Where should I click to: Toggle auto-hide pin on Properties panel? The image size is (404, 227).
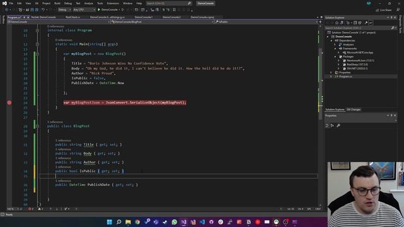tap(391, 115)
